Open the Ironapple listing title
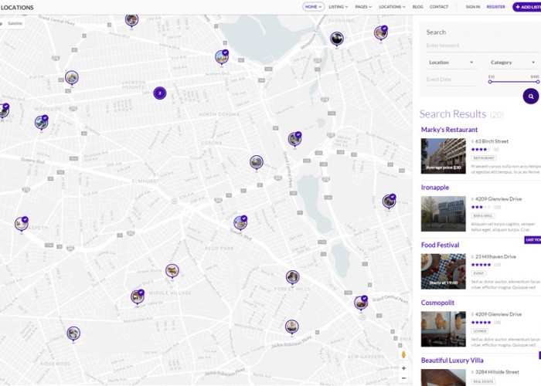 434,188
